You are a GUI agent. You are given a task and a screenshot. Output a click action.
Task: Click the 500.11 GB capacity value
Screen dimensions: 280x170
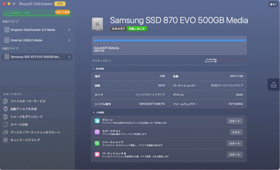[236, 76]
